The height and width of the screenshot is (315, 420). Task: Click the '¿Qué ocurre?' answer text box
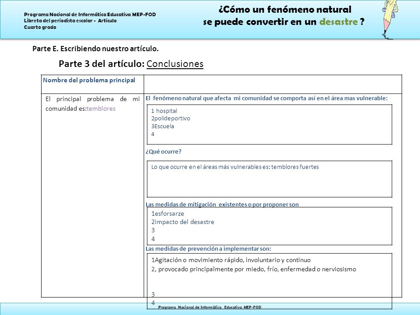tap(269, 179)
